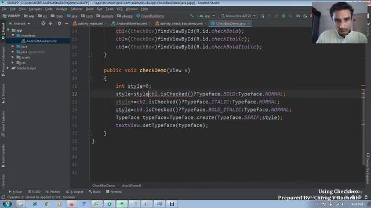Open the TODO tool window
Screen dimensions: 371x208
point(34,192)
